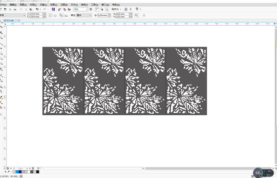Screen dimensions: 277x178
Task: Set page orientation to Portrait
Action: pyautogui.click(x=50, y=15)
